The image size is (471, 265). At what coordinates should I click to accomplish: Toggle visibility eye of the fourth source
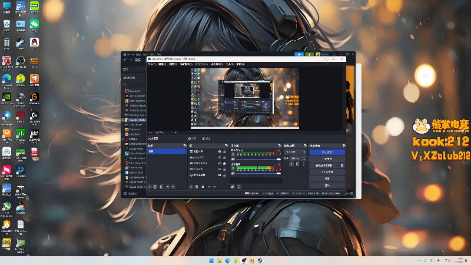[x=220, y=169]
